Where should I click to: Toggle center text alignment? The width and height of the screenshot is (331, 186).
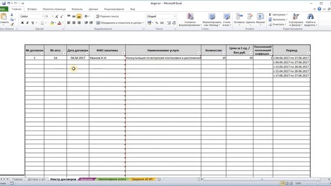(74, 23)
